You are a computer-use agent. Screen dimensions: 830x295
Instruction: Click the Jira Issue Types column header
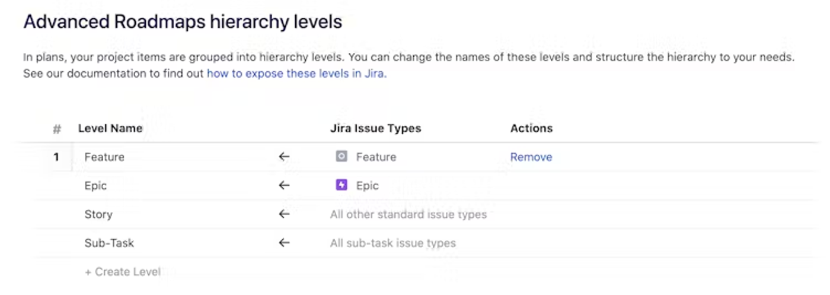[x=375, y=128]
